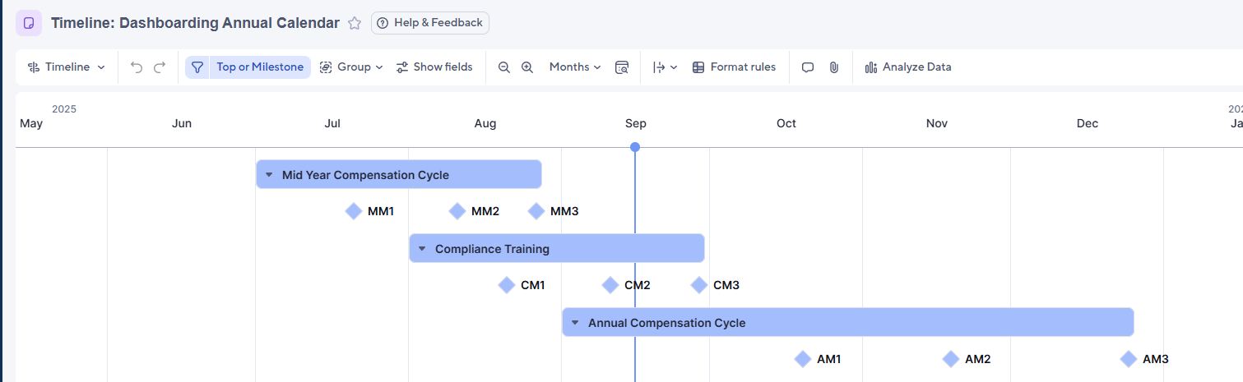The height and width of the screenshot is (382, 1243).
Task: Click the calendar search icon after Months
Action: click(622, 67)
